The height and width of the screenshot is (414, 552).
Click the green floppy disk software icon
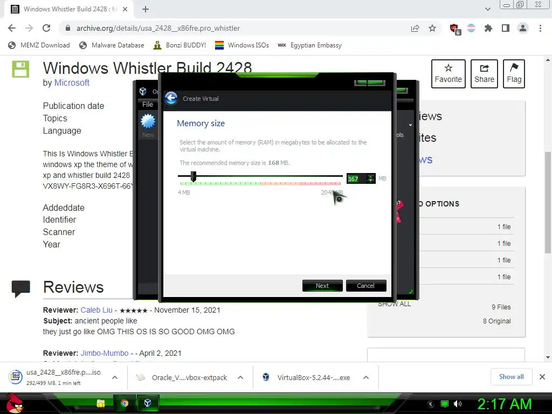(20, 69)
